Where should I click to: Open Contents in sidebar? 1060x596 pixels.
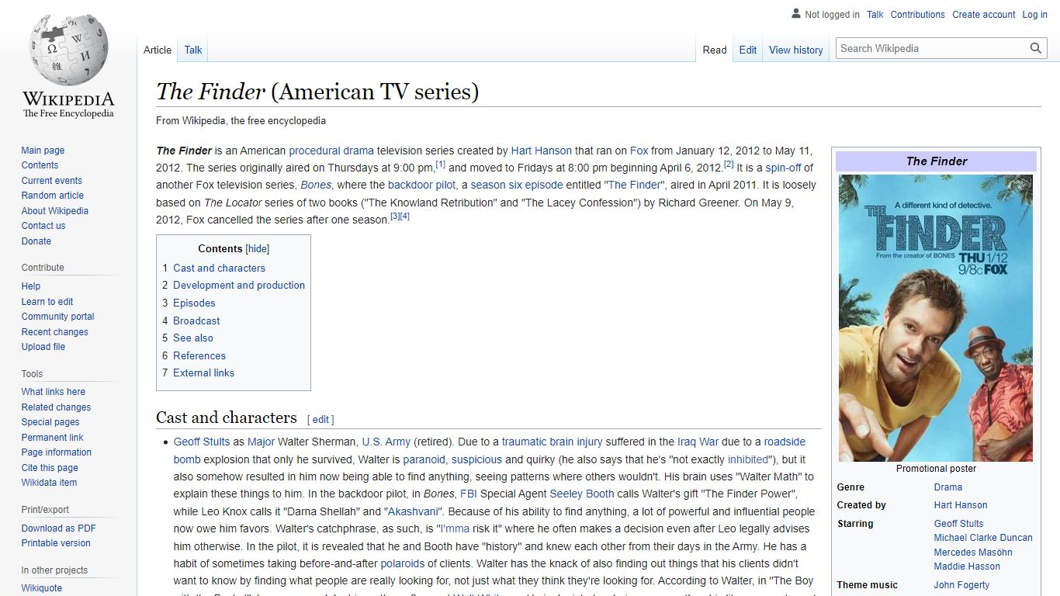pos(40,165)
